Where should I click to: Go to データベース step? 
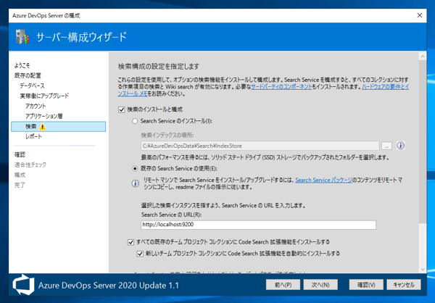[32, 86]
